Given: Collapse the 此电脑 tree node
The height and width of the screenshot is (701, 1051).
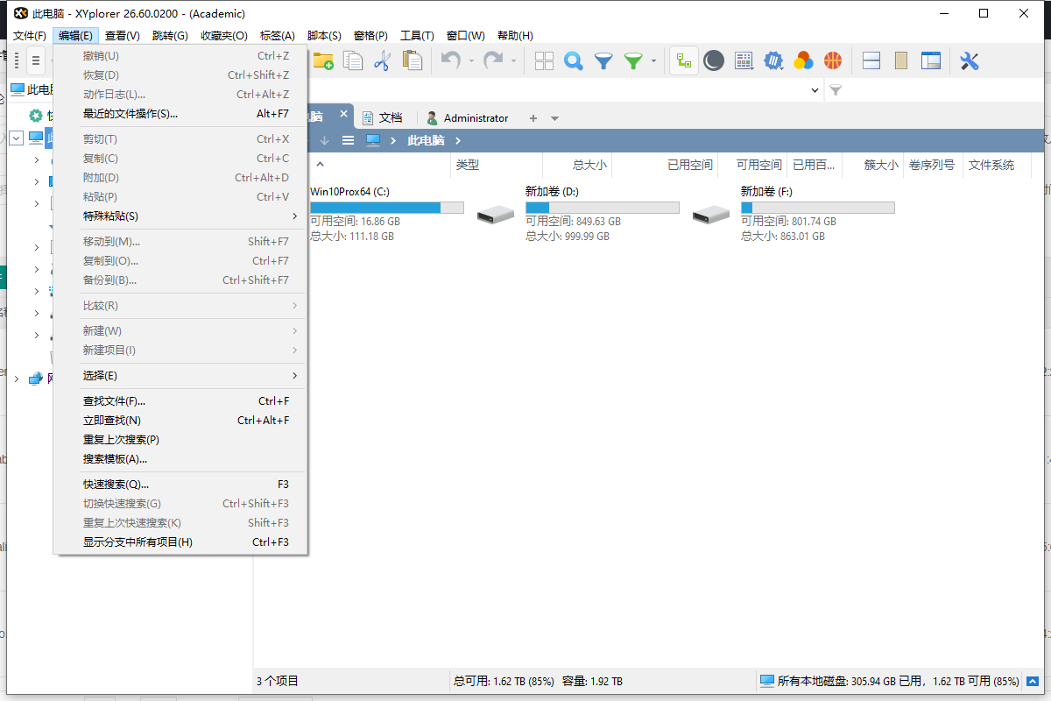Looking at the screenshot, I should coord(17,138).
